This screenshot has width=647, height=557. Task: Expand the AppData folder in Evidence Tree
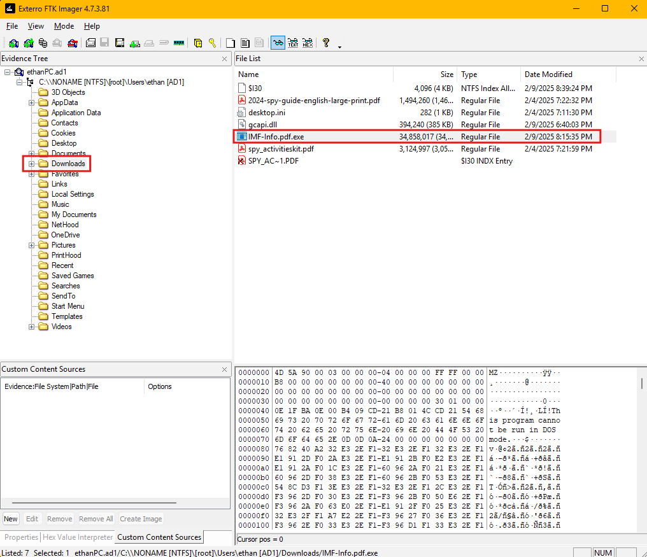click(32, 102)
